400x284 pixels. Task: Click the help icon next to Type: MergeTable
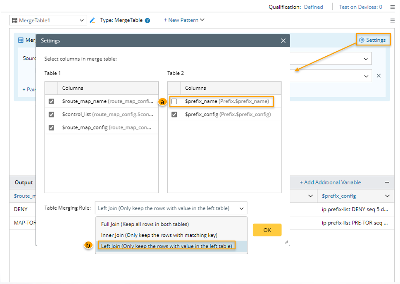point(148,20)
